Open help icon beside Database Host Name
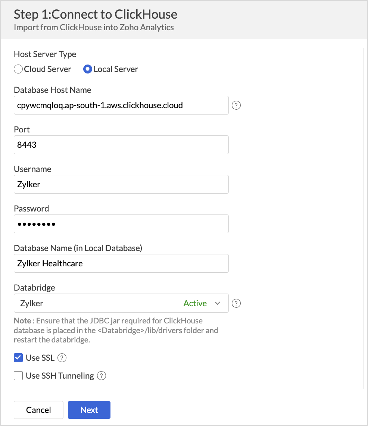The image size is (368, 426). pos(236,105)
